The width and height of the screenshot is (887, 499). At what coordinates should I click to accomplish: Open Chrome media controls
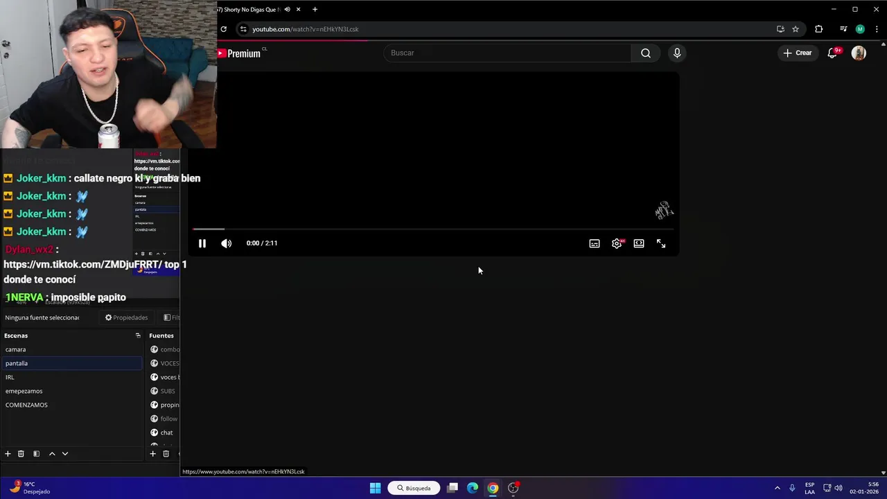(x=843, y=29)
